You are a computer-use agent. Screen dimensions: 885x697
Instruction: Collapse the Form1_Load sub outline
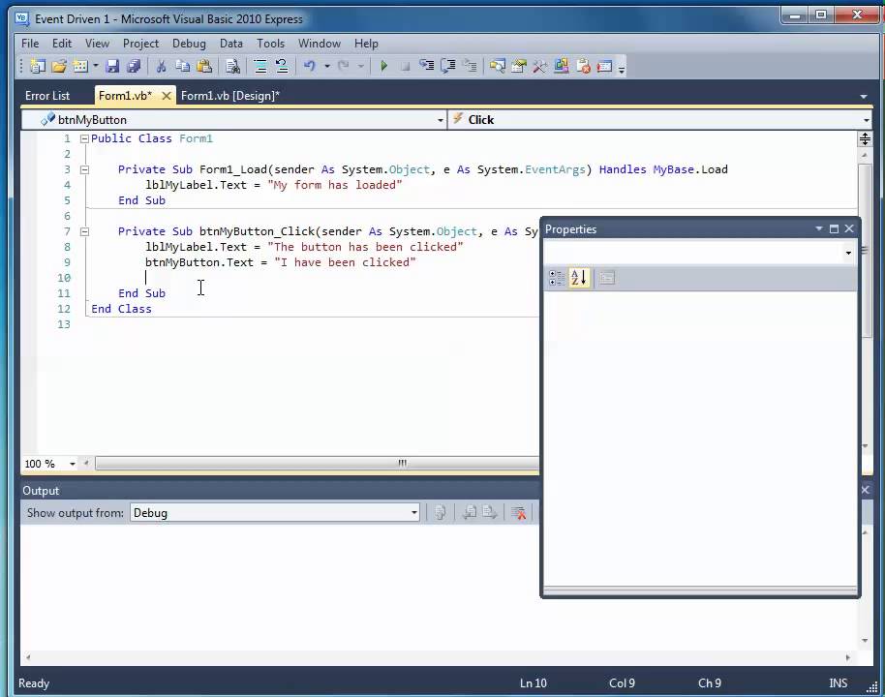[84, 169]
